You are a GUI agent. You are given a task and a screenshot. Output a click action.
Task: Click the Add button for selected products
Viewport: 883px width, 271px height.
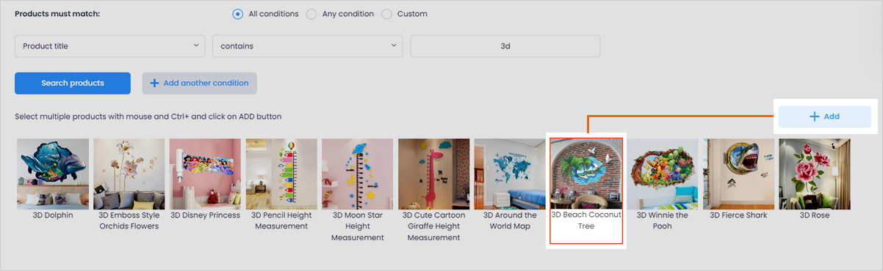coord(824,116)
